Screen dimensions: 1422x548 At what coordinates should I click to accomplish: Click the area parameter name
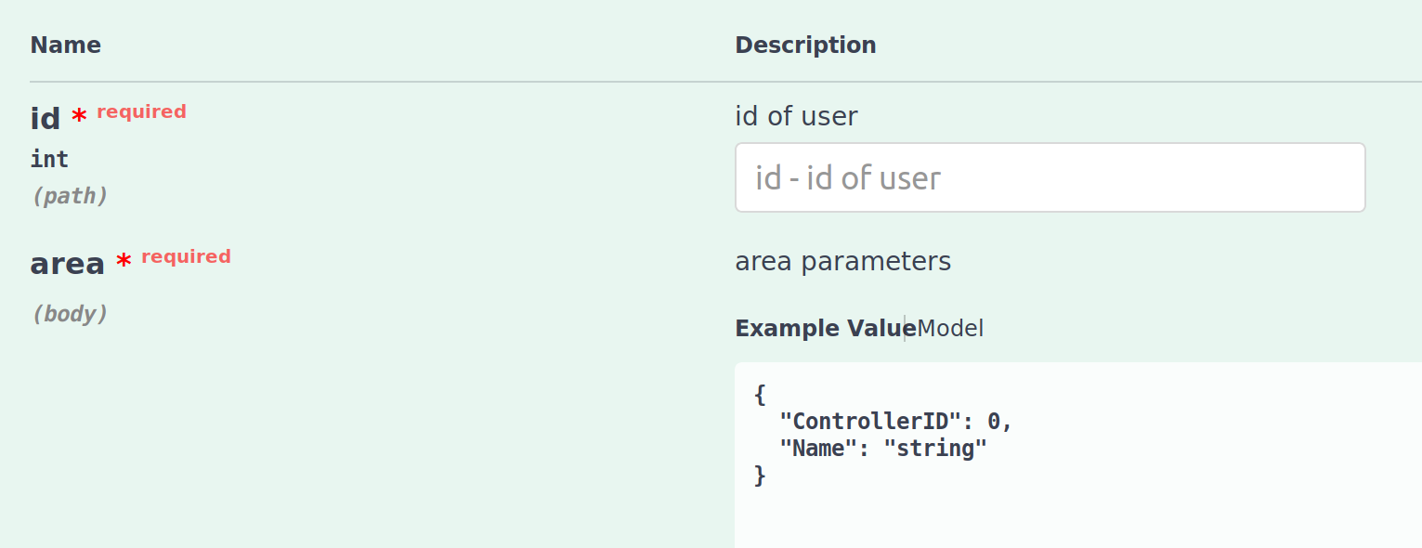pos(66,263)
